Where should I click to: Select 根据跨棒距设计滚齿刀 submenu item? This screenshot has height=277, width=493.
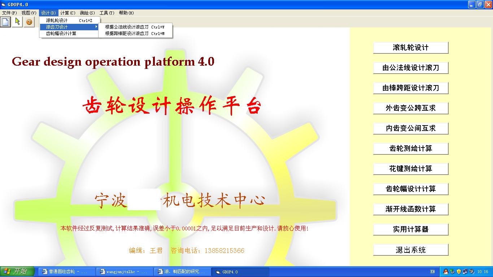tap(136, 34)
